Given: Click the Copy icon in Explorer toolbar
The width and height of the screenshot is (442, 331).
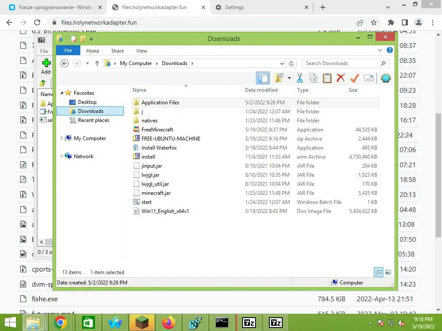Looking at the screenshot, I should 313,78.
